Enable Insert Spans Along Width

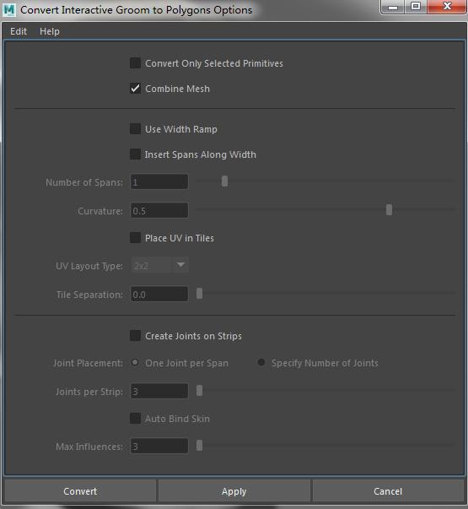[x=135, y=154]
